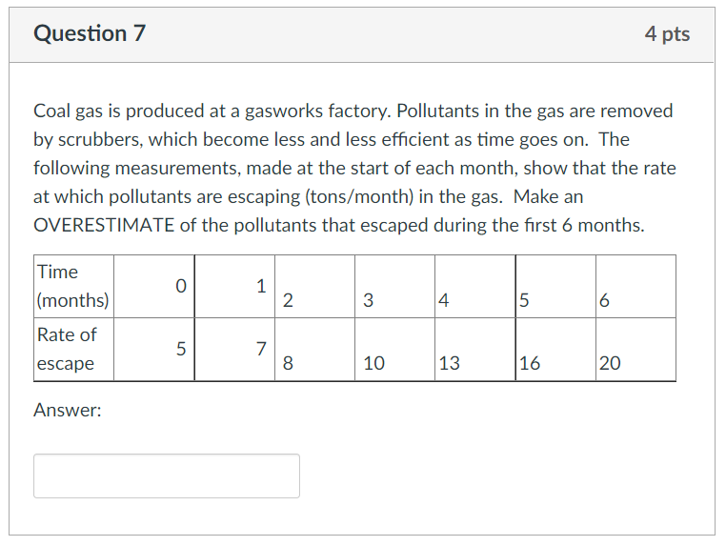Click the escape rate cell showing 20
Viewport: 726px width, 546px height.
pos(635,349)
